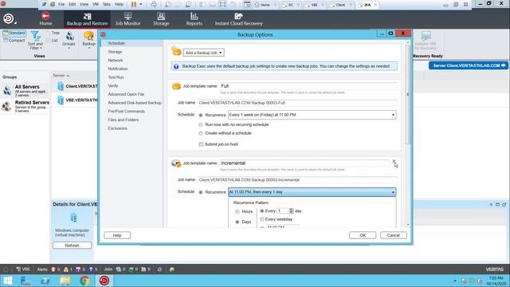Click Refresh in details pane

(72, 246)
